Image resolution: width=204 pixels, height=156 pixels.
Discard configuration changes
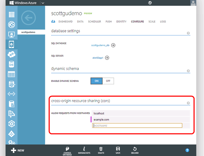135,150
